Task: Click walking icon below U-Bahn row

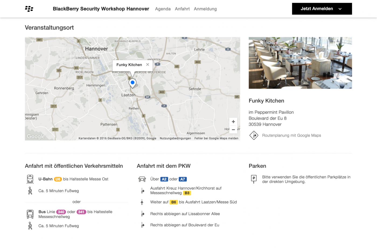Action: [x=30, y=191]
